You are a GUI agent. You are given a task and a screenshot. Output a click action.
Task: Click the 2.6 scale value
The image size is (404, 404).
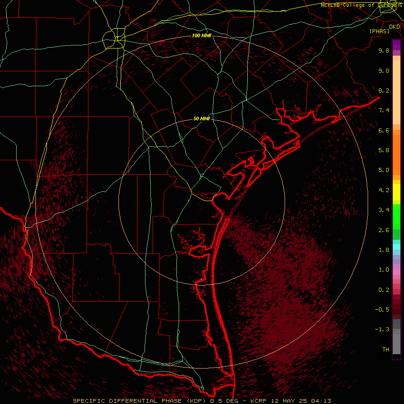384,230
